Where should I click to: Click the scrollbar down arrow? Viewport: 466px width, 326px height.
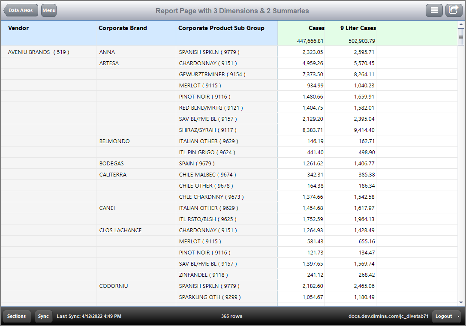pyautogui.click(x=461, y=302)
